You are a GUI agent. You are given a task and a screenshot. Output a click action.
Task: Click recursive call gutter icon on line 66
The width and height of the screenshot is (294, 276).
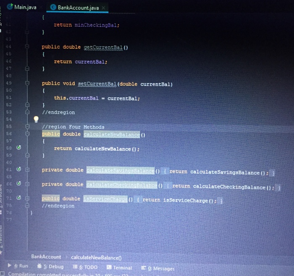[19, 183]
